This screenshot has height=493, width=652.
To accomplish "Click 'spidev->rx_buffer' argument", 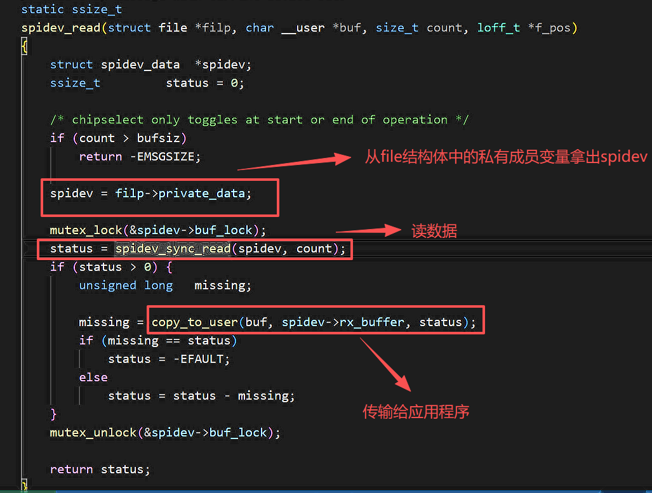I will point(343,322).
